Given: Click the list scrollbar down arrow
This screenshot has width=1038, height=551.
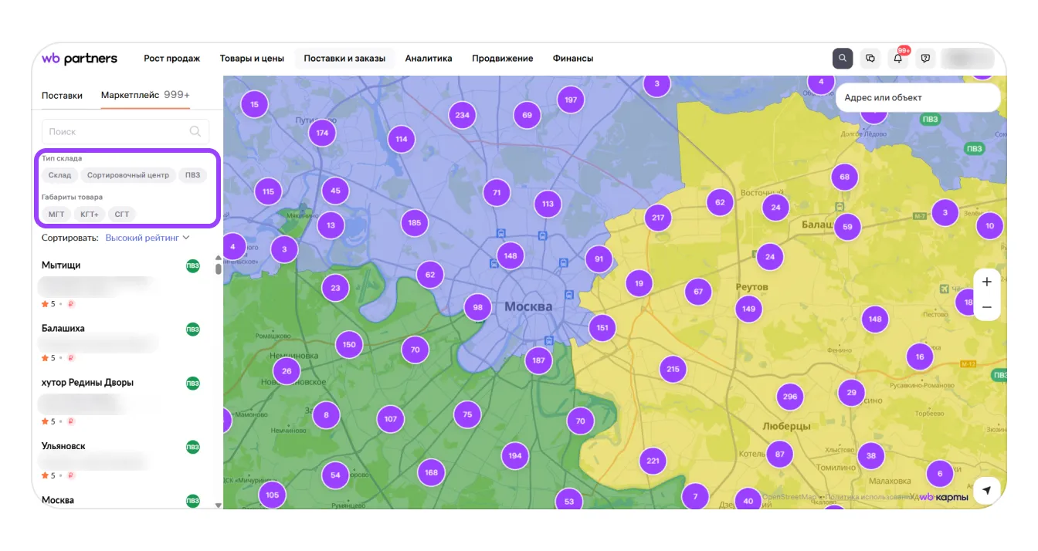Looking at the screenshot, I should 218,505.
